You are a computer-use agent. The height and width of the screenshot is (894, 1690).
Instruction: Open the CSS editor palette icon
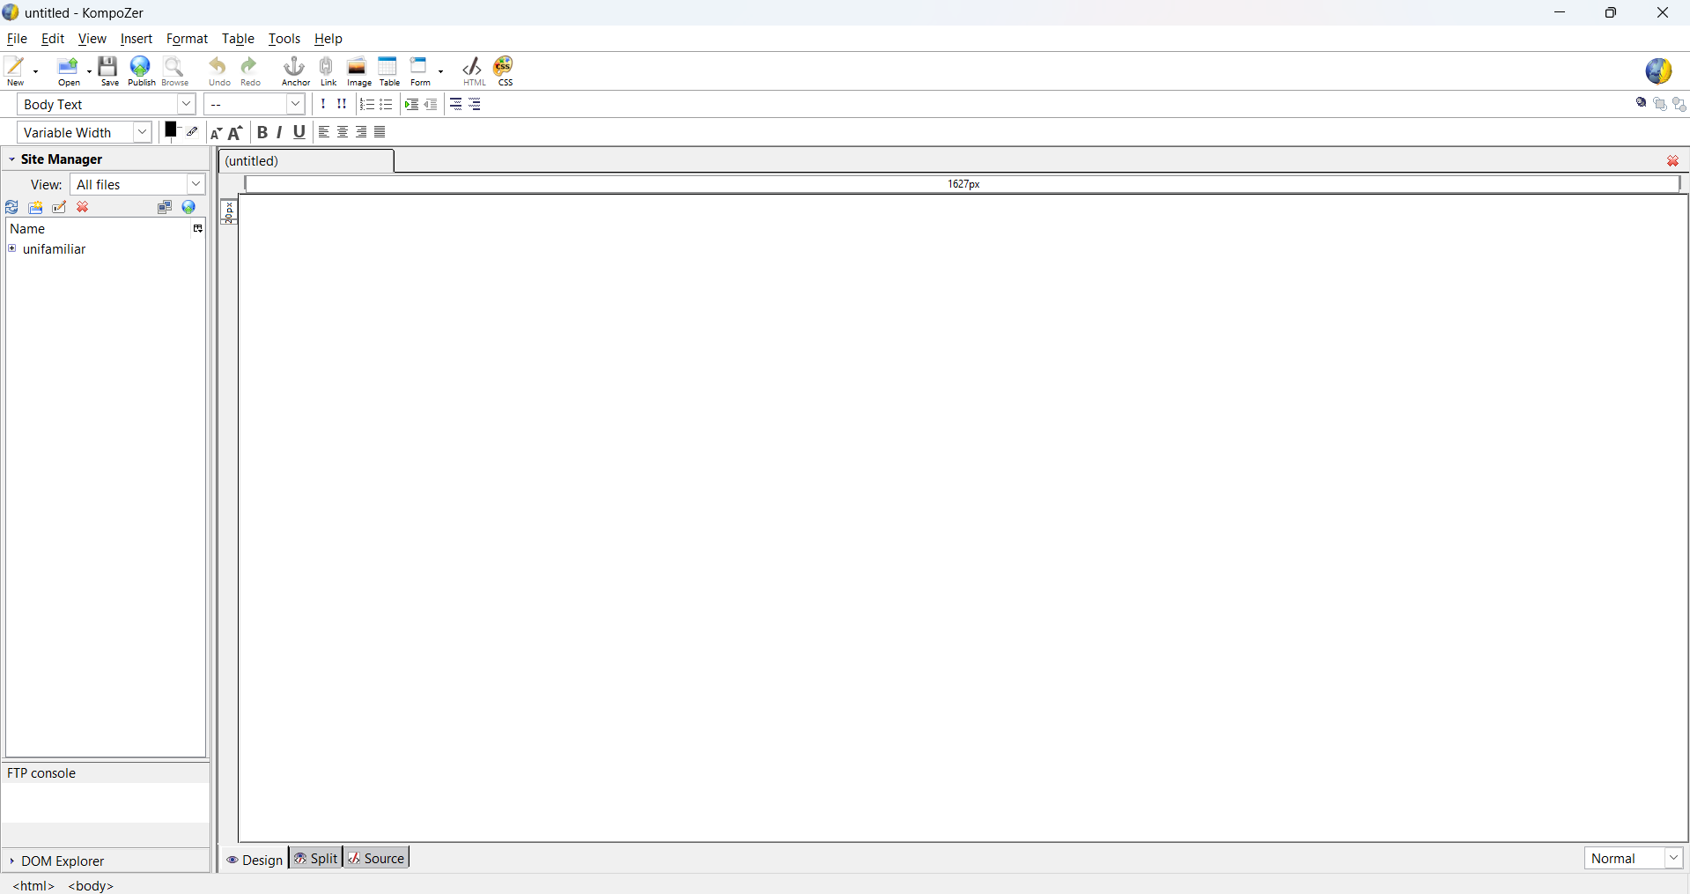coord(506,70)
